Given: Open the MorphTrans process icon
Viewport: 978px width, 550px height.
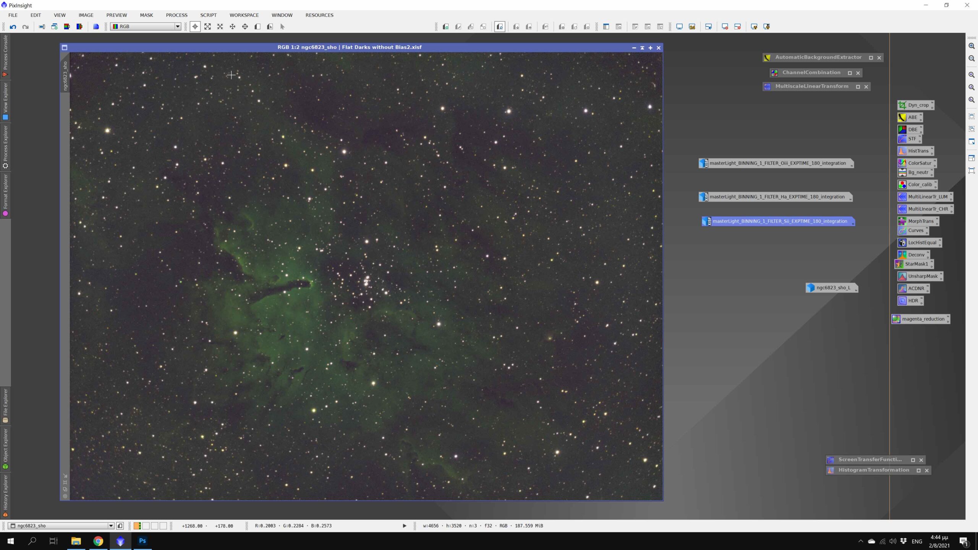Looking at the screenshot, I should click(918, 221).
